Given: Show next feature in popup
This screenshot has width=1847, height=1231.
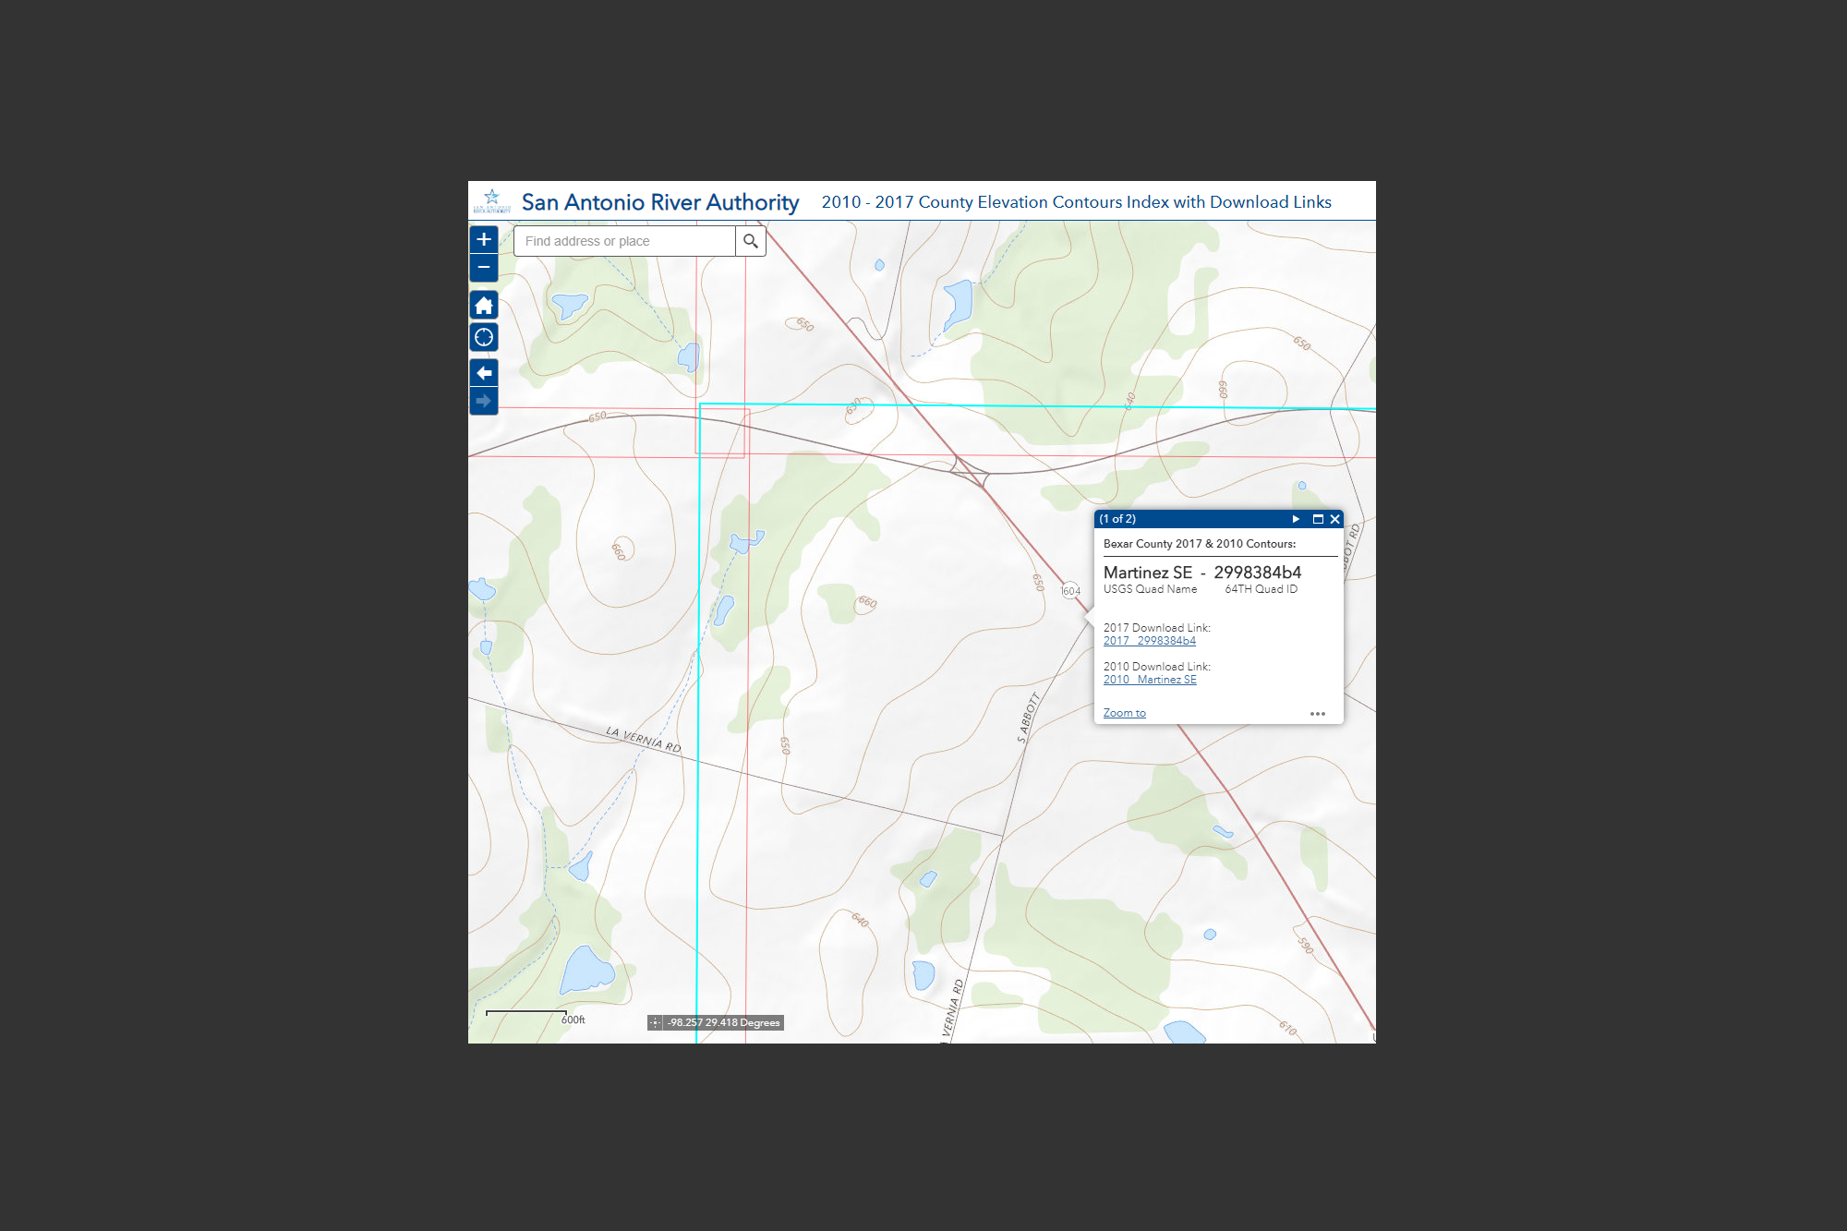Looking at the screenshot, I should 1296,519.
